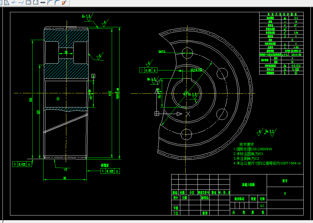Select the Chamfer tool icon
313x223 pixels.
(50, 3)
